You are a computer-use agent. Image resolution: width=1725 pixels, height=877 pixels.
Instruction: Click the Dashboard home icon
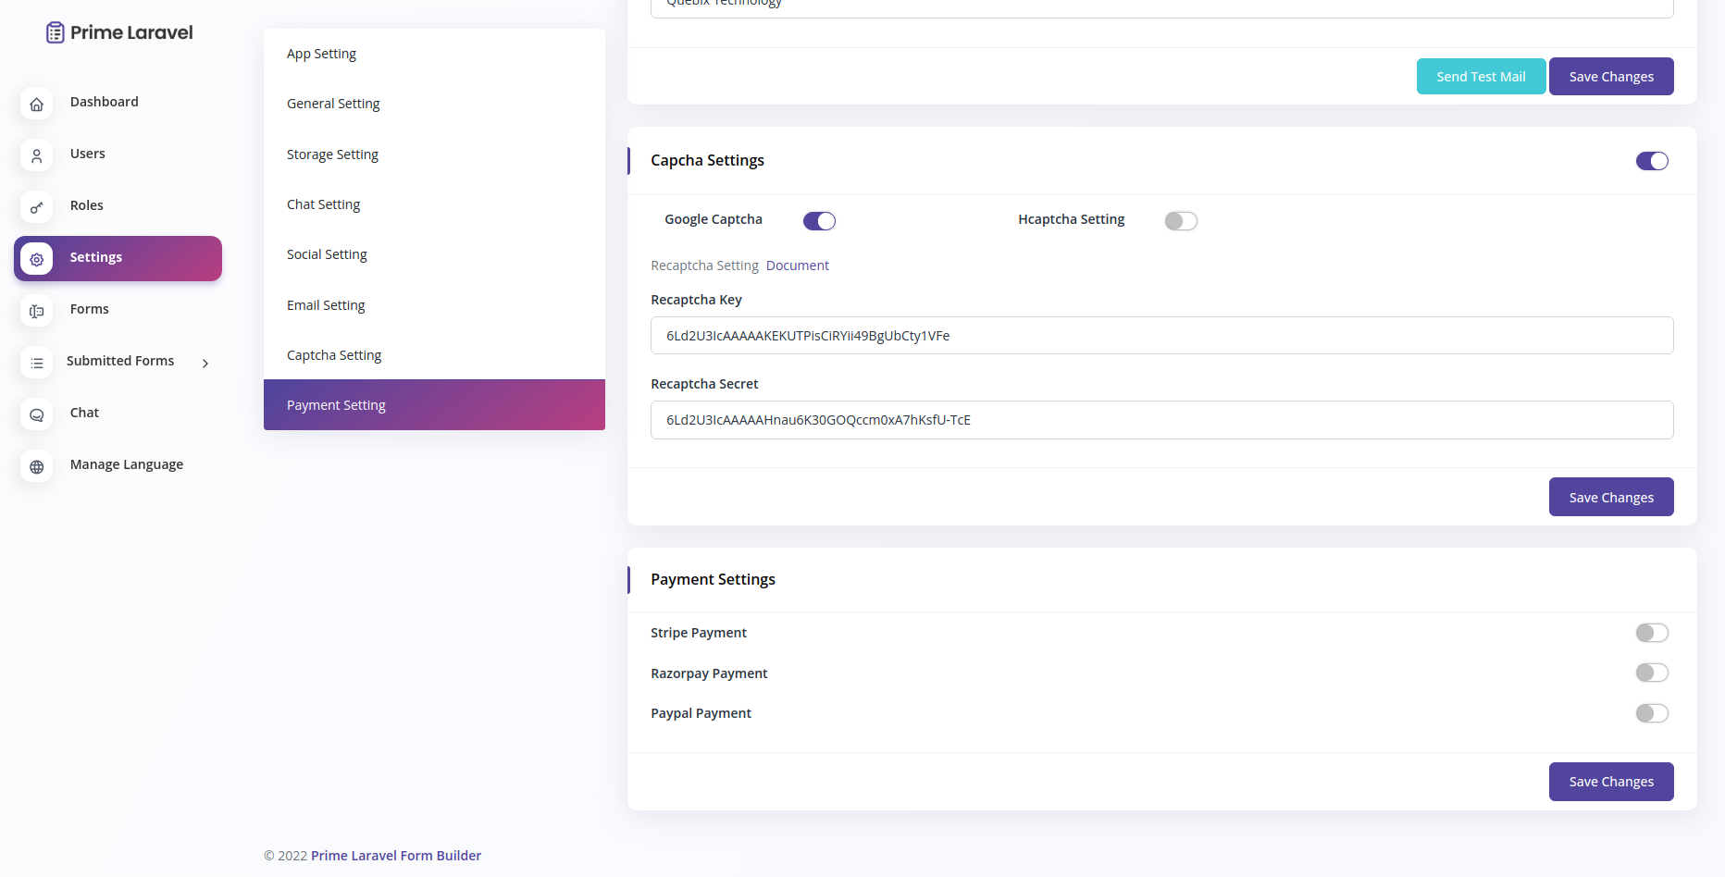(36, 104)
